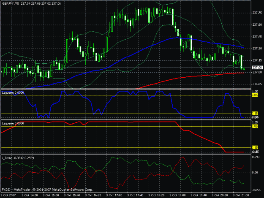The image size is (264, 198).
Task: Click the 237.30 price axis label
Action: tap(257, 49)
